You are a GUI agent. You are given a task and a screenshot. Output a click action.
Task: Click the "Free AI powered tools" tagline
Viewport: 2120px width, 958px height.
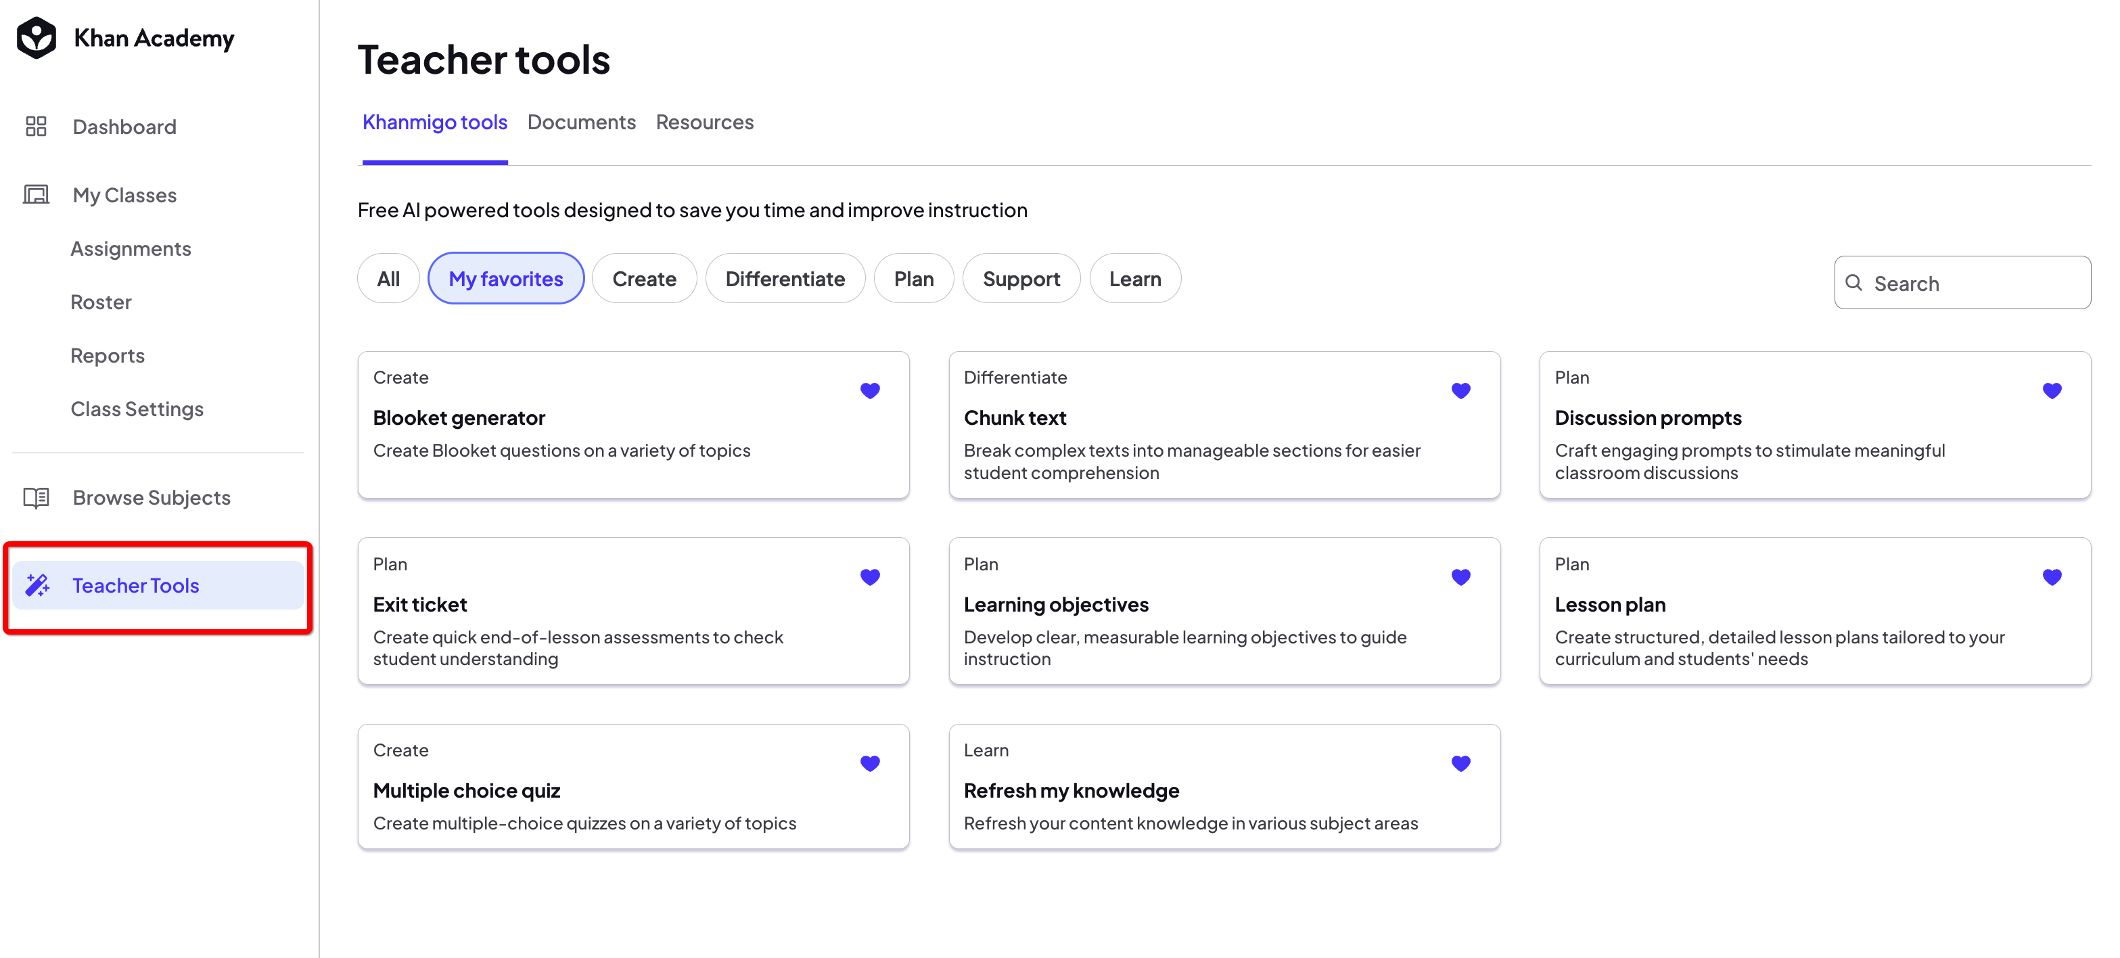click(692, 210)
